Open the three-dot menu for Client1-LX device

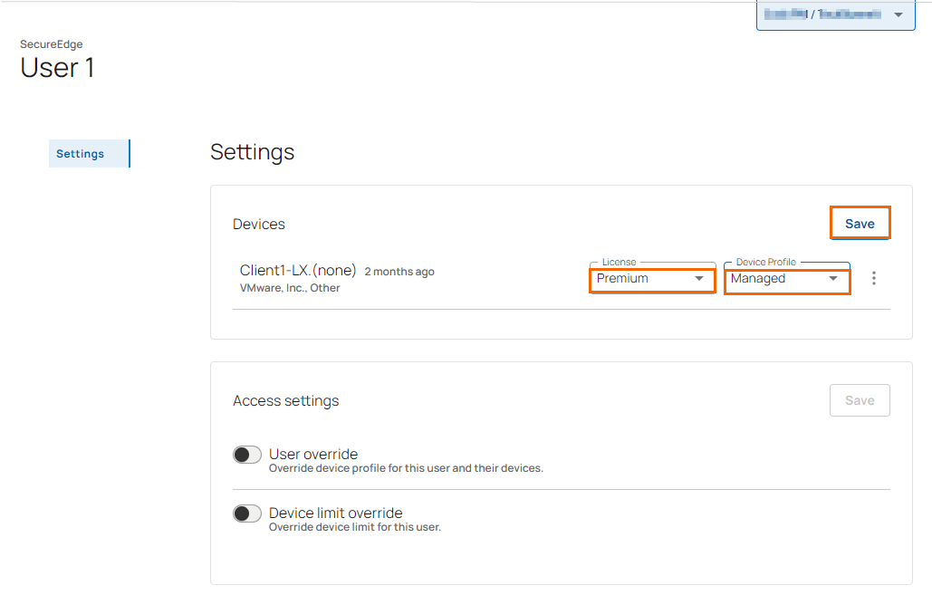(x=873, y=278)
